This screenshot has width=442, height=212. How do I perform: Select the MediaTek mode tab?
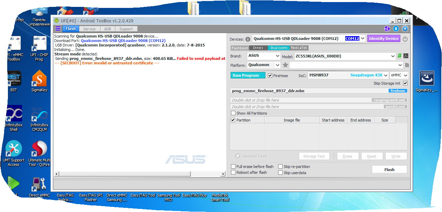point(299,48)
